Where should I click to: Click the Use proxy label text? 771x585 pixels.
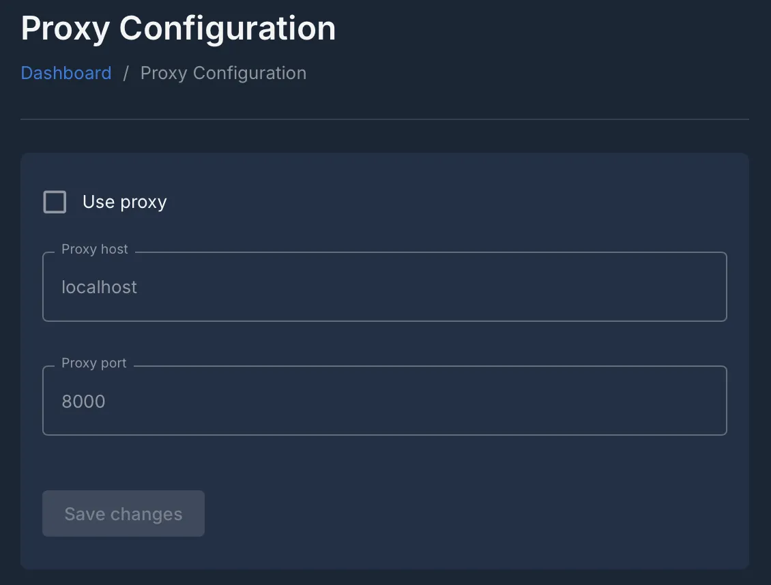123,202
